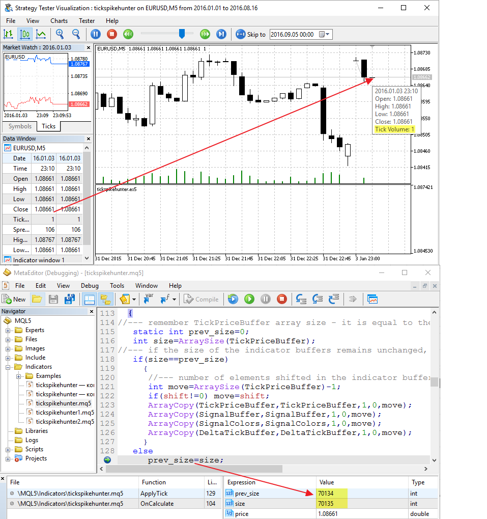This screenshot has width=487, height=519.
Task: Click the Save All icon in MetaEditor
Action: [69, 299]
